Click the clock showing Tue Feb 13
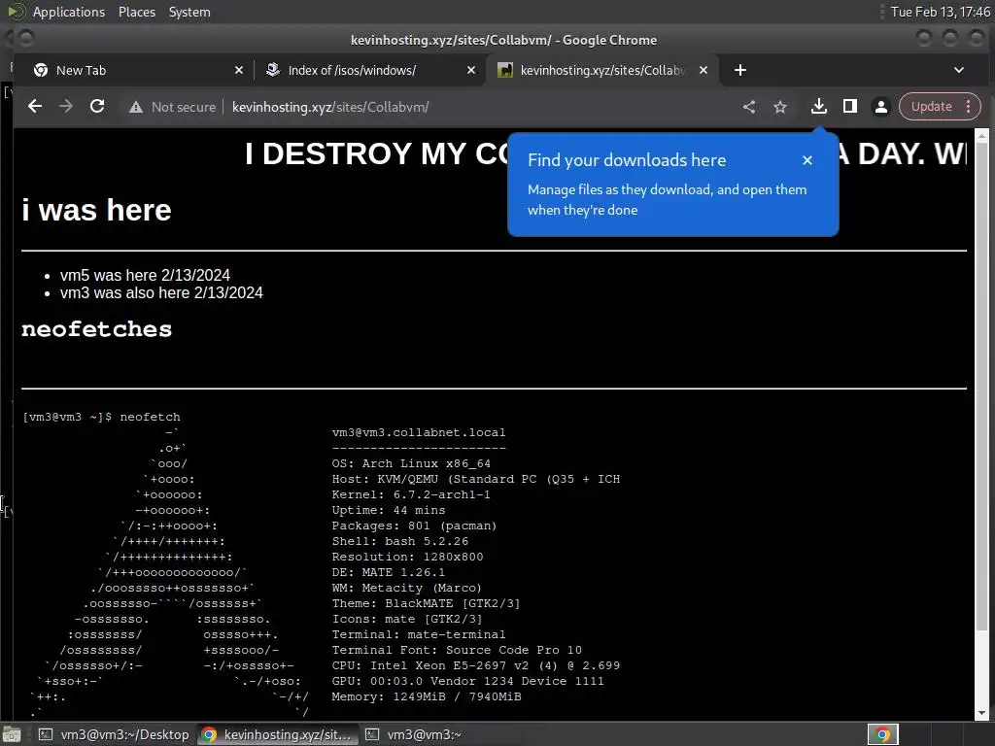 coord(940,12)
